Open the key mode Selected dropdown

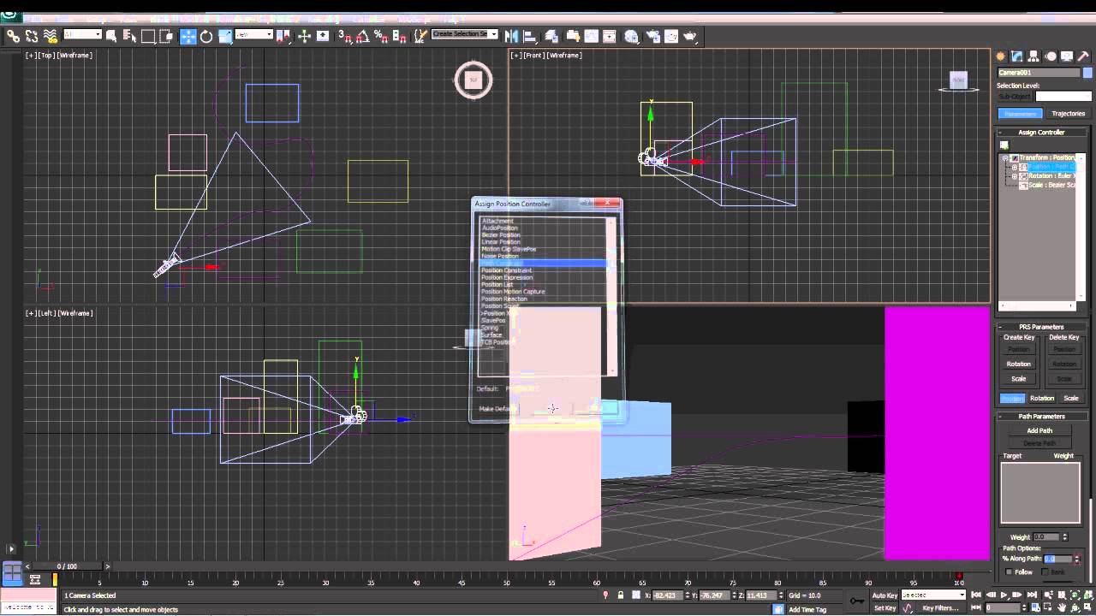933,595
